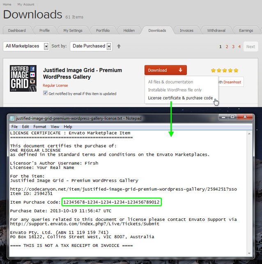Maximize the Notepad window
Viewport: 262px width, 264px height.
click(232, 117)
